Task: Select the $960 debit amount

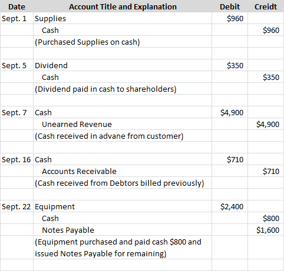Action: (x=235, y=18)
